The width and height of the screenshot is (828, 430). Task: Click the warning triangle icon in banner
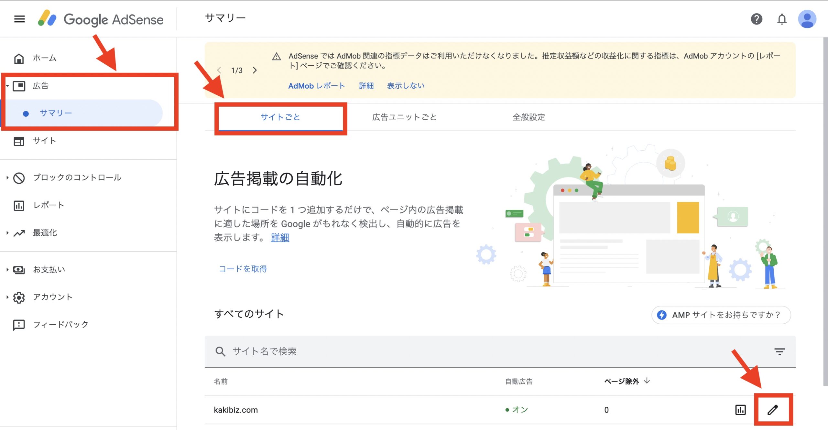277,57
